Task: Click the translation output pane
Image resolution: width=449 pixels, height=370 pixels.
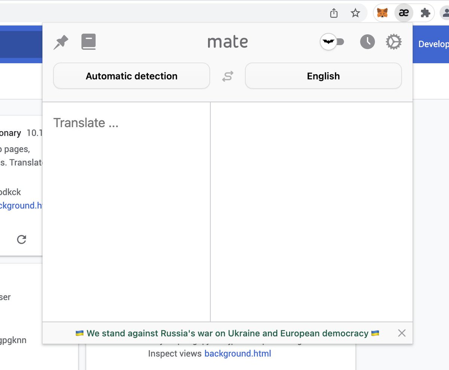Action: coord(312,212)
